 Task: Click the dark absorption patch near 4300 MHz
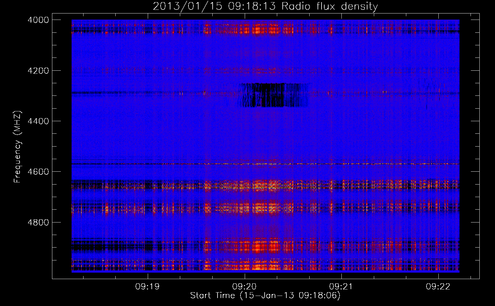click(273, 95)
